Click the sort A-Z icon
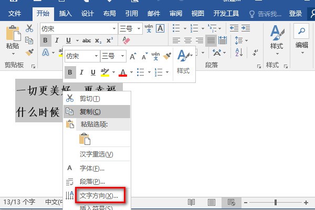 tap(239, 52)
